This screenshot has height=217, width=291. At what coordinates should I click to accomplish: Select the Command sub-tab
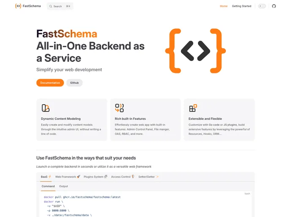48,186
